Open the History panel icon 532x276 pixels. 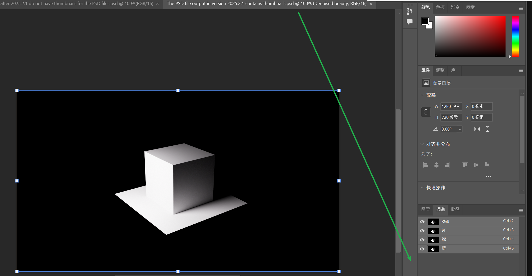pos(409,11)
